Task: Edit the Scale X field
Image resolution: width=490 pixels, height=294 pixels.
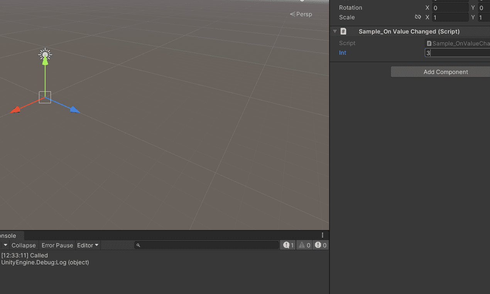Action: coord(450,17)
